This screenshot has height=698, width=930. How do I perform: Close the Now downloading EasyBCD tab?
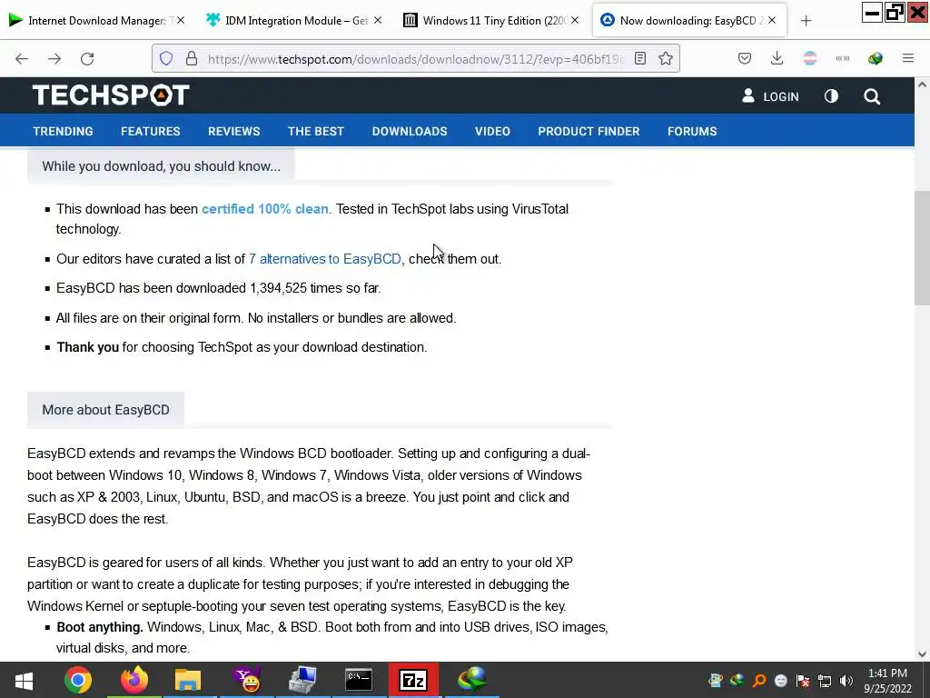click(x=772, y=20)
